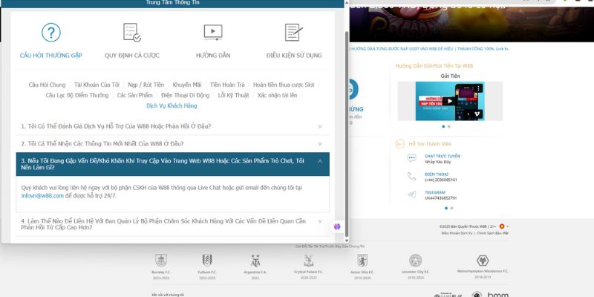Click the Vimeo logo on the video thumbnail
The image size is (594, 297).
pos(477,114)
